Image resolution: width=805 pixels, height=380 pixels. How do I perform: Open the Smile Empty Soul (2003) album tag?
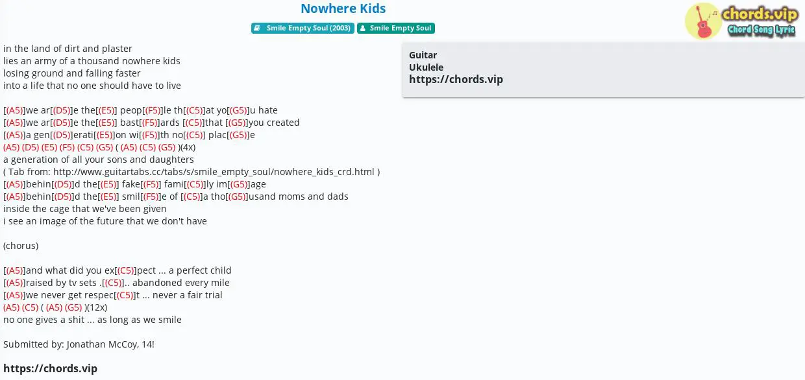tap(303, 29)
